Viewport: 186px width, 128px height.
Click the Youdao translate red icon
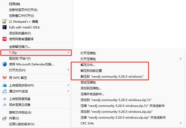click(x=5, y=39)
